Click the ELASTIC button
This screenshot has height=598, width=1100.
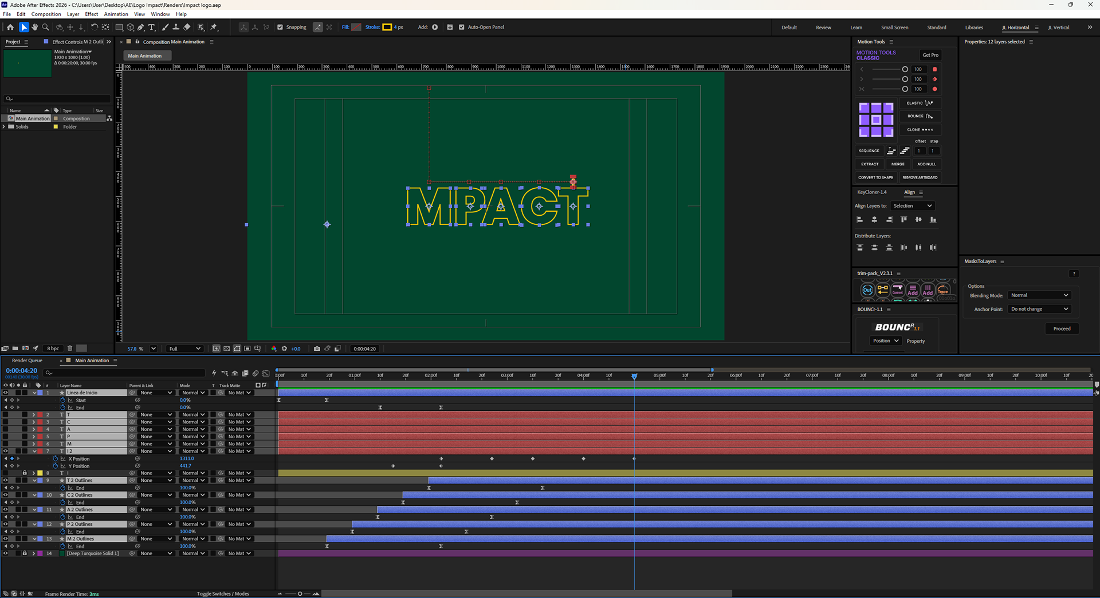coord(920,103)
